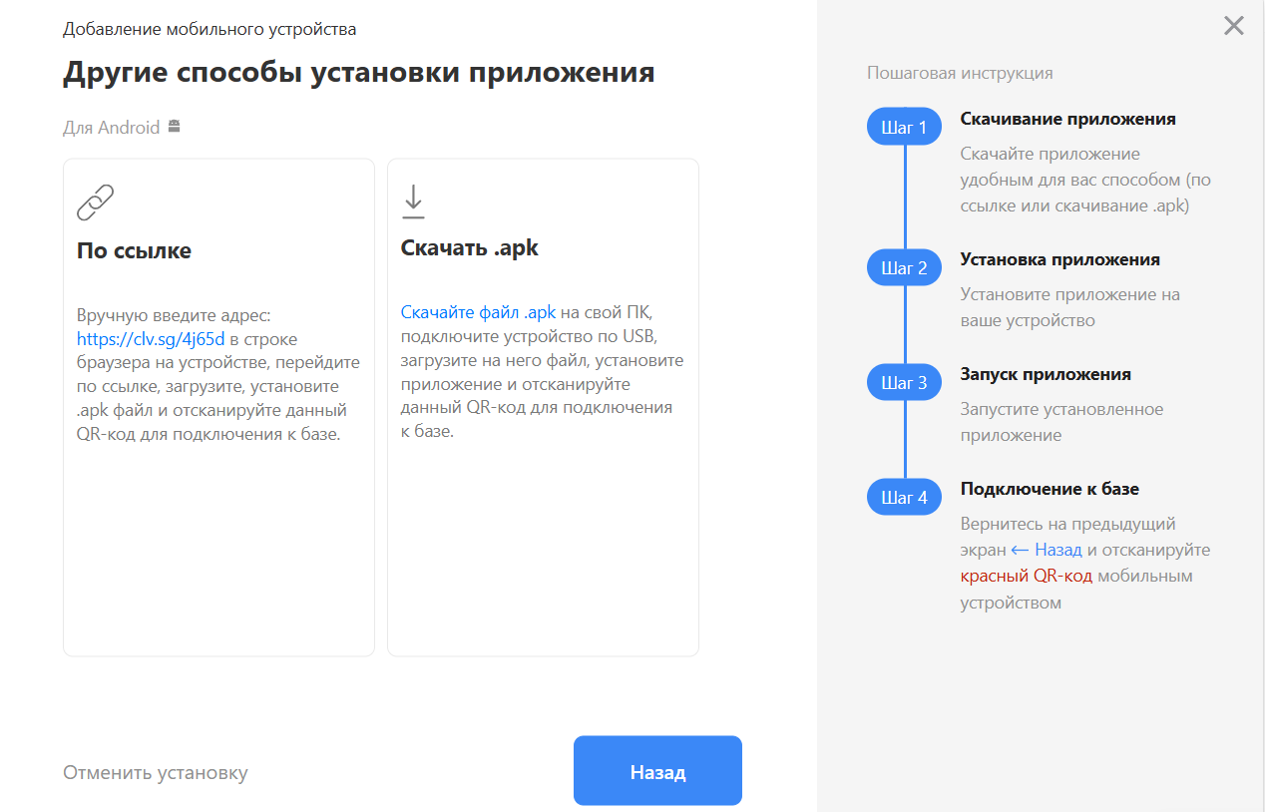Click the chain link icon above "По ссылке"
The width and height of the screenshot is (1265, 812).
(96, 203)
